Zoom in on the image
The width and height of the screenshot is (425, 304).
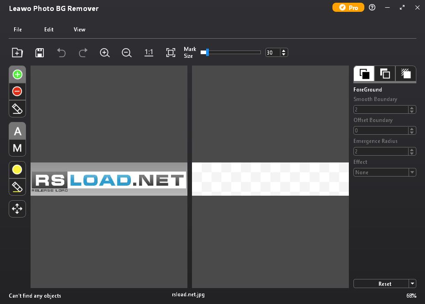click(104, 52)
